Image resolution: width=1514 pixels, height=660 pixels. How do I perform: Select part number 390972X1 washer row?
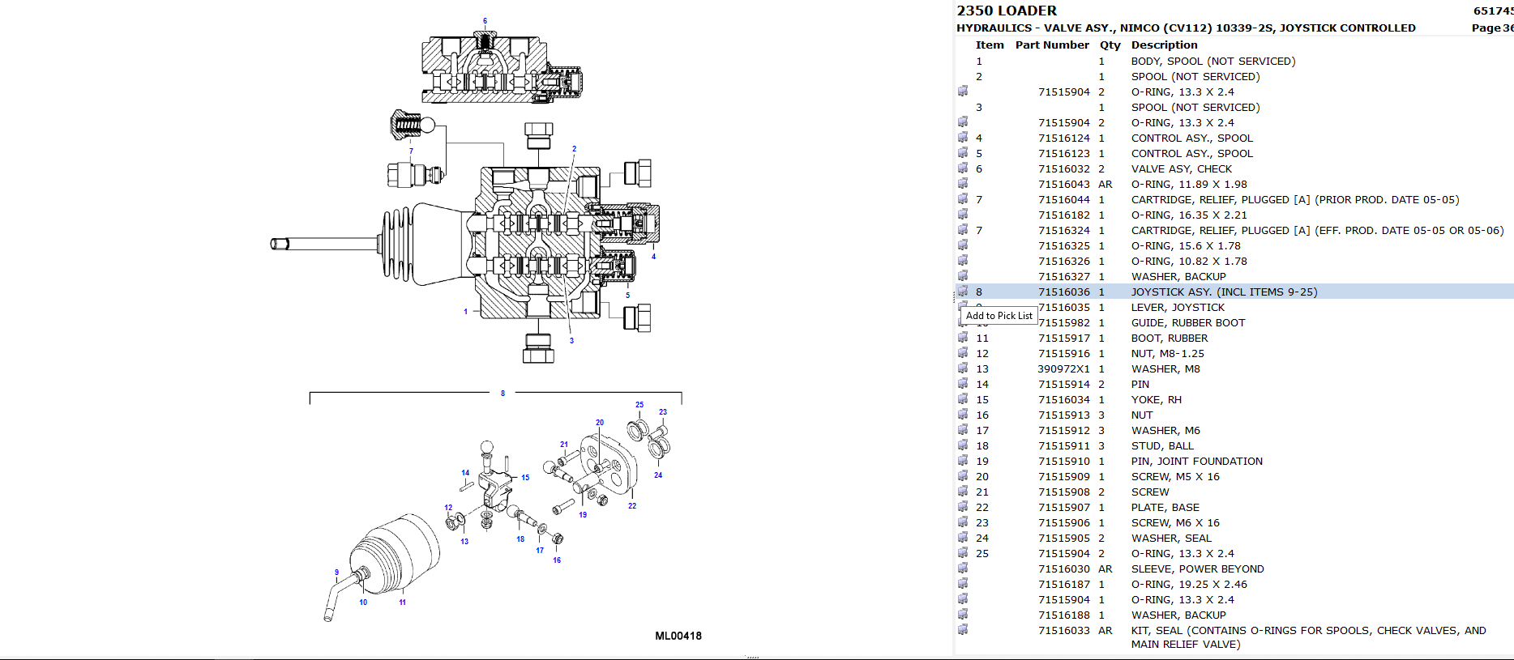(x=1063, y=368)
